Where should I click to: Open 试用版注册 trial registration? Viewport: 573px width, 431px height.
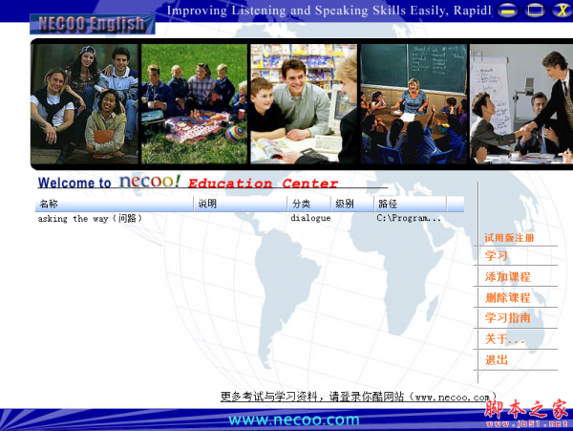[509, 238]
